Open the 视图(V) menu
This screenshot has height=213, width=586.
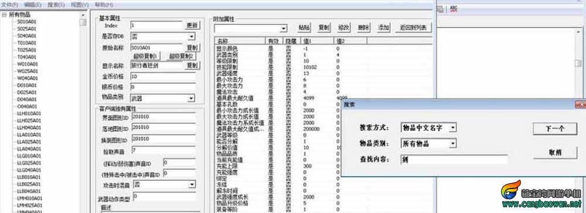(80, 5)
